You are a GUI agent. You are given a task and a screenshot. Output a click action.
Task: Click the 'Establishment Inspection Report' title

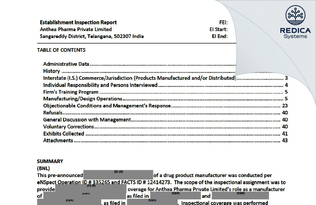tap(78, 22)
